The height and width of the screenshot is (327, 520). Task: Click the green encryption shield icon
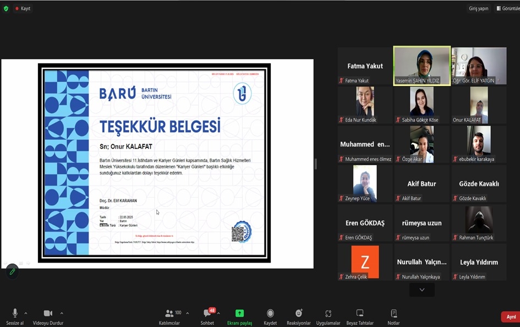click(x=6, y=9)
